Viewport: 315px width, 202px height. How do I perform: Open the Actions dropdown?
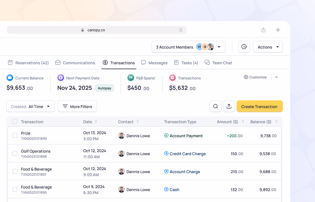[268, 47]
